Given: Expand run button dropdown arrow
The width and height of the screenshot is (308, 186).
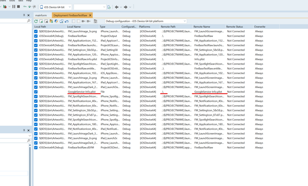Looking at the screenshot, I should [9, 7].
